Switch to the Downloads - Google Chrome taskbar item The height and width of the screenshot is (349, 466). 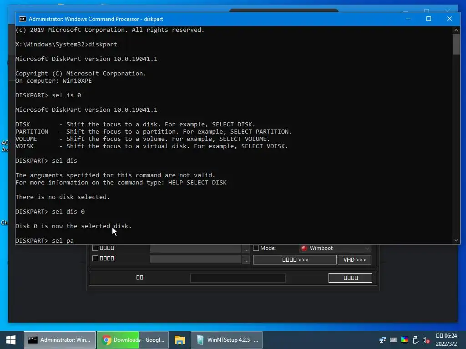pyautogui.click(x=133, y=340)
